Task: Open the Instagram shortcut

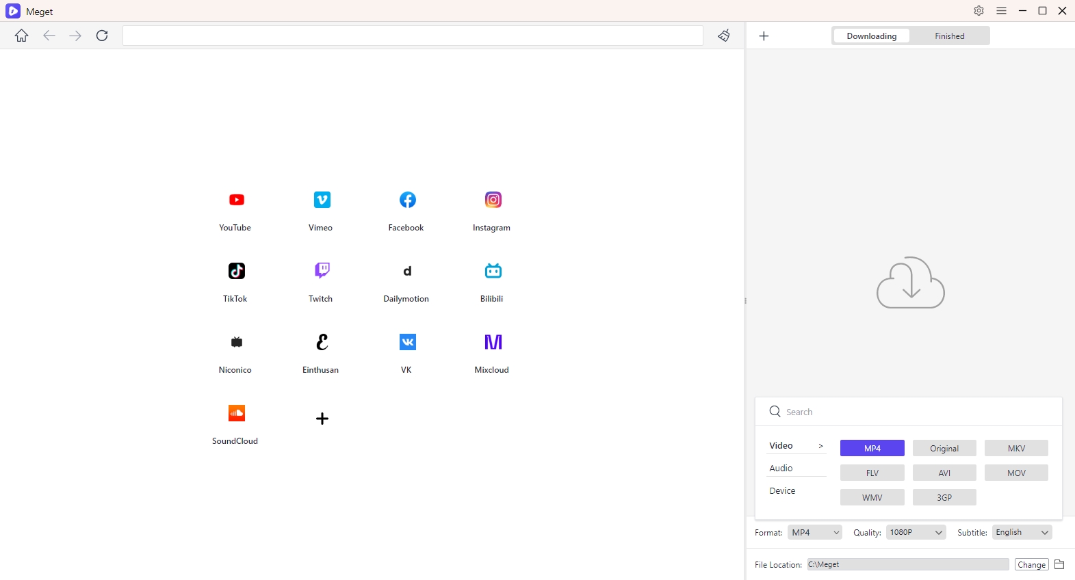Action: (x=493, y=211)
